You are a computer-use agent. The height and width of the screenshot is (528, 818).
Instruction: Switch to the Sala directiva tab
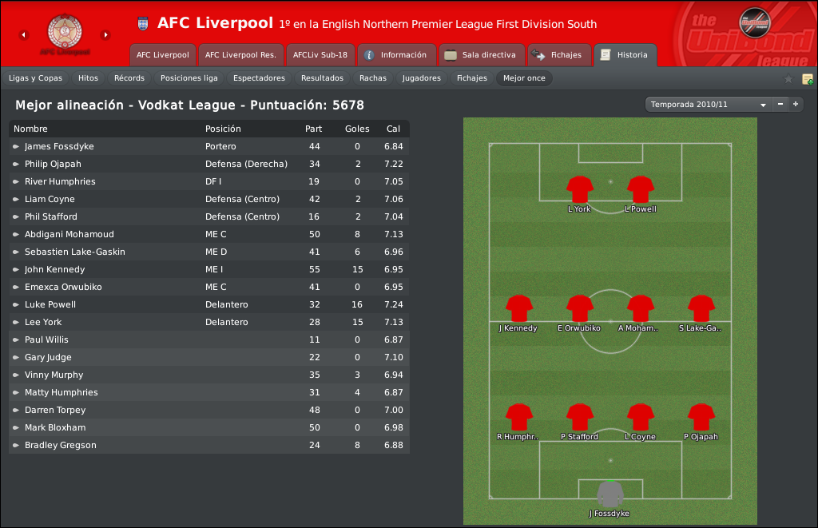482,55
